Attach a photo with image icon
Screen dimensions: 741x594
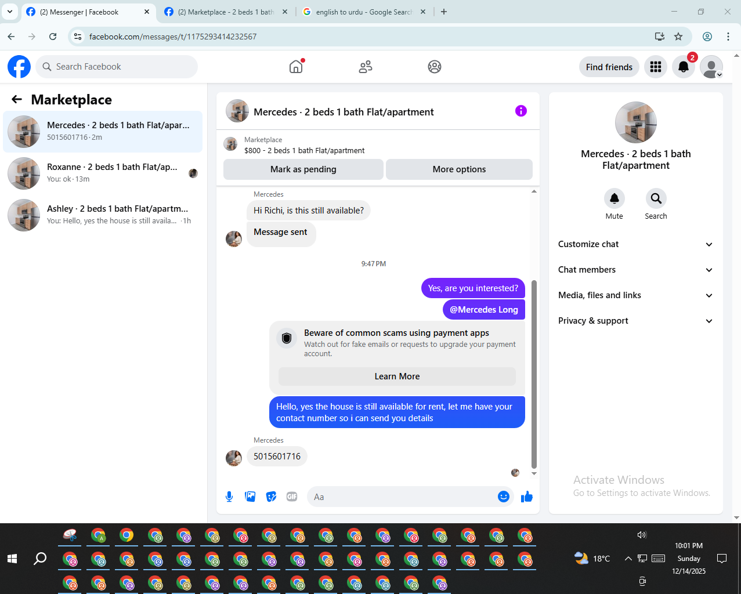click(x=250, y=497)
